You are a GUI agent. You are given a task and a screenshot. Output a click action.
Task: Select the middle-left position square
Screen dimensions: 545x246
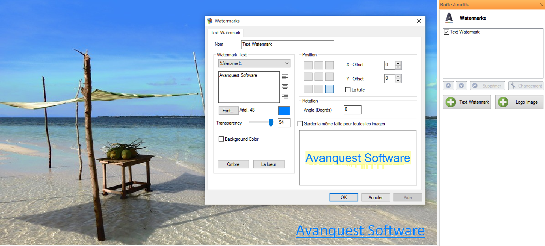click(308, 77)
